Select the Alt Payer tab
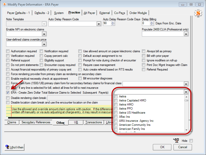206x155 pixels. (89, 13)
